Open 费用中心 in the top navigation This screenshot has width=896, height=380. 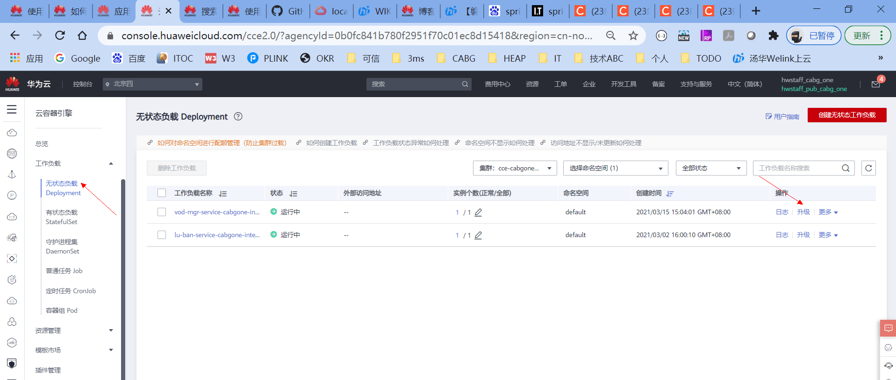pyautogui.click(x=497, y=84)
